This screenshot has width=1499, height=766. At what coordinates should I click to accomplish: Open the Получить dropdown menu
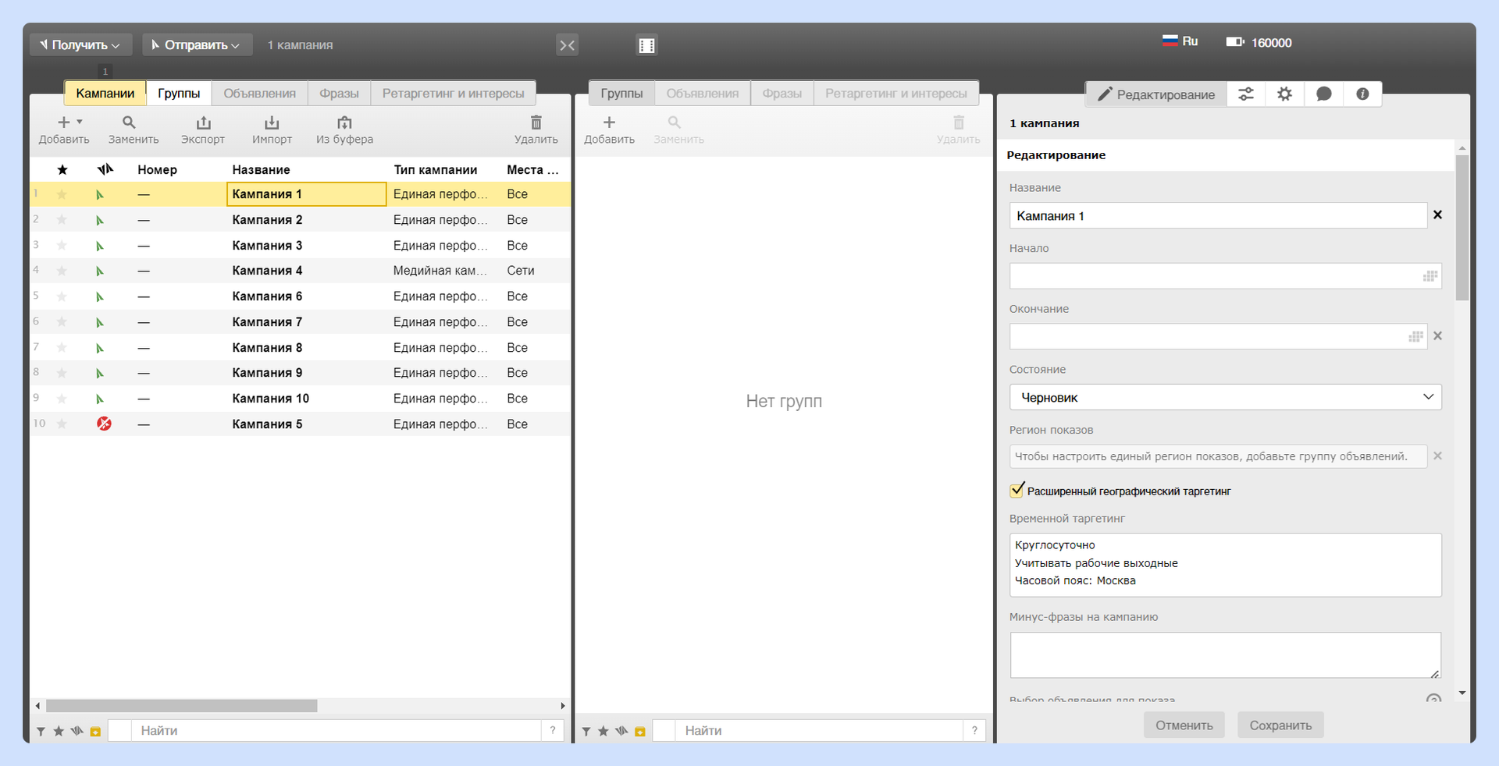[x=80, y=45]
